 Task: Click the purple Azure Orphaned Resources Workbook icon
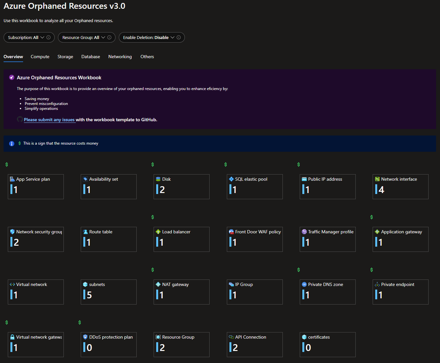11,77
